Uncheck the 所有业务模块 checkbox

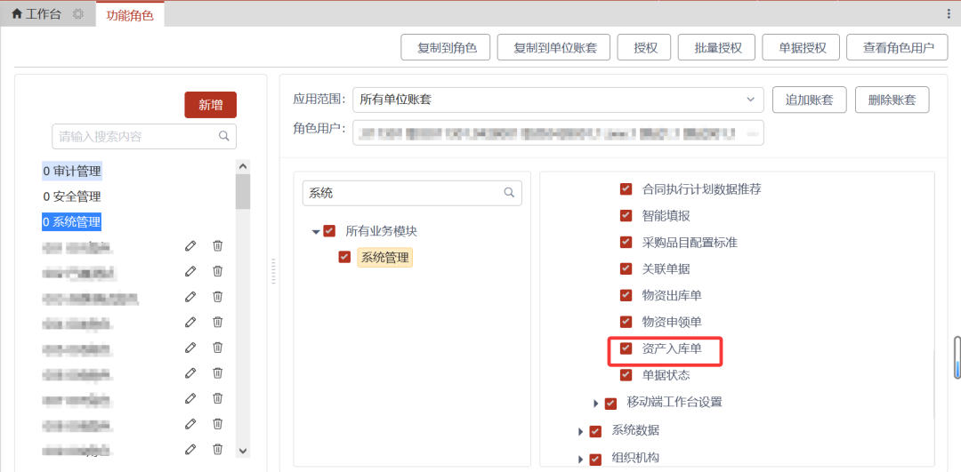[330, 231]
